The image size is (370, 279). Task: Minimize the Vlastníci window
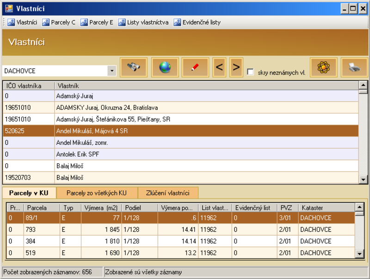coord(345,9)
